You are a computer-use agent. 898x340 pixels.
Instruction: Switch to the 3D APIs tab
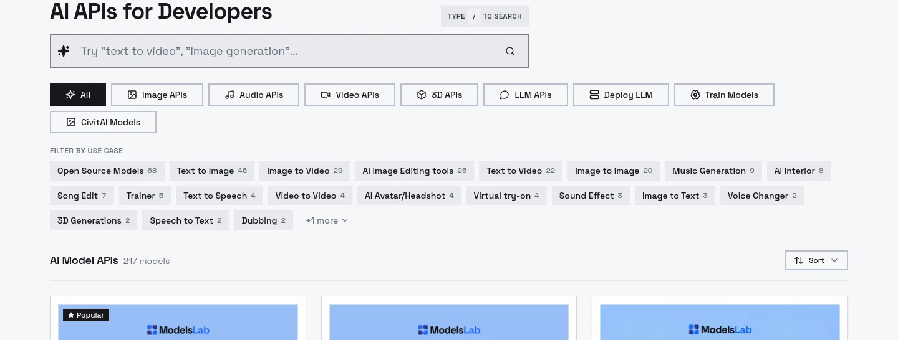tap(440, 95)
